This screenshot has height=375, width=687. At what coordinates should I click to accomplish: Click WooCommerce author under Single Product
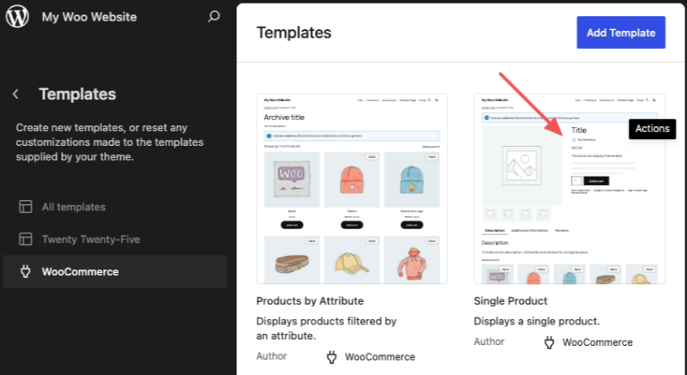click(597, 342)
